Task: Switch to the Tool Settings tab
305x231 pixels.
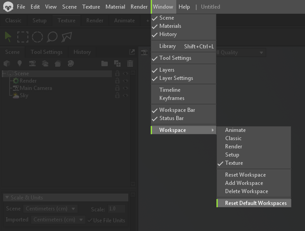Action: (46, 52)
